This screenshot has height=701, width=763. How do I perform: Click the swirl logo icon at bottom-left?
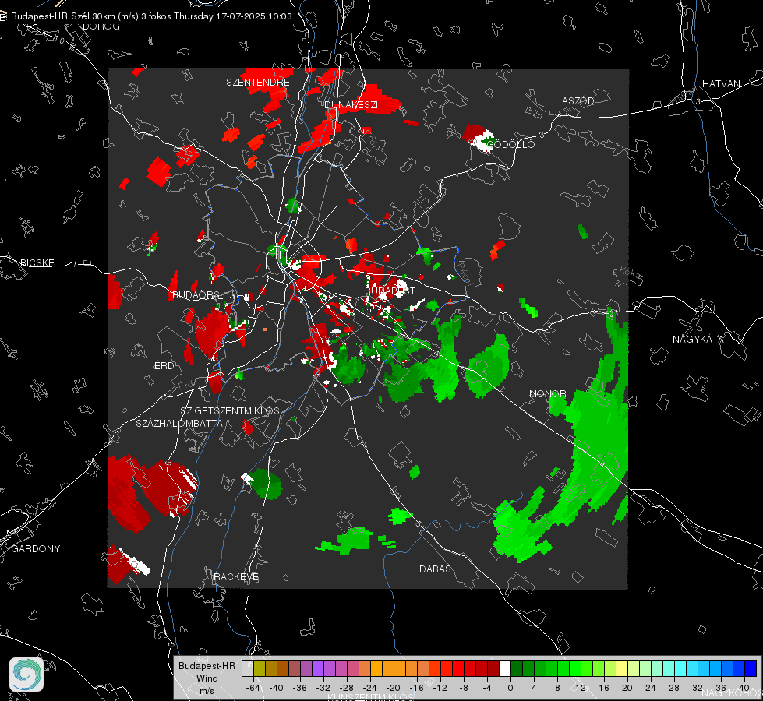[x=26, y=675]
